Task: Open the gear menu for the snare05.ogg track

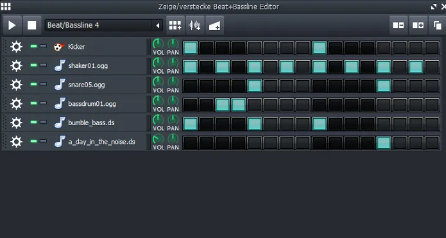Action: click(16, 85)
